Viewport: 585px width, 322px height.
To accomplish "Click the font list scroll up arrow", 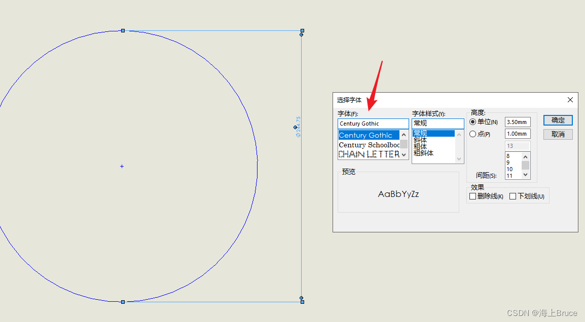I will click(x=404, y=135).
